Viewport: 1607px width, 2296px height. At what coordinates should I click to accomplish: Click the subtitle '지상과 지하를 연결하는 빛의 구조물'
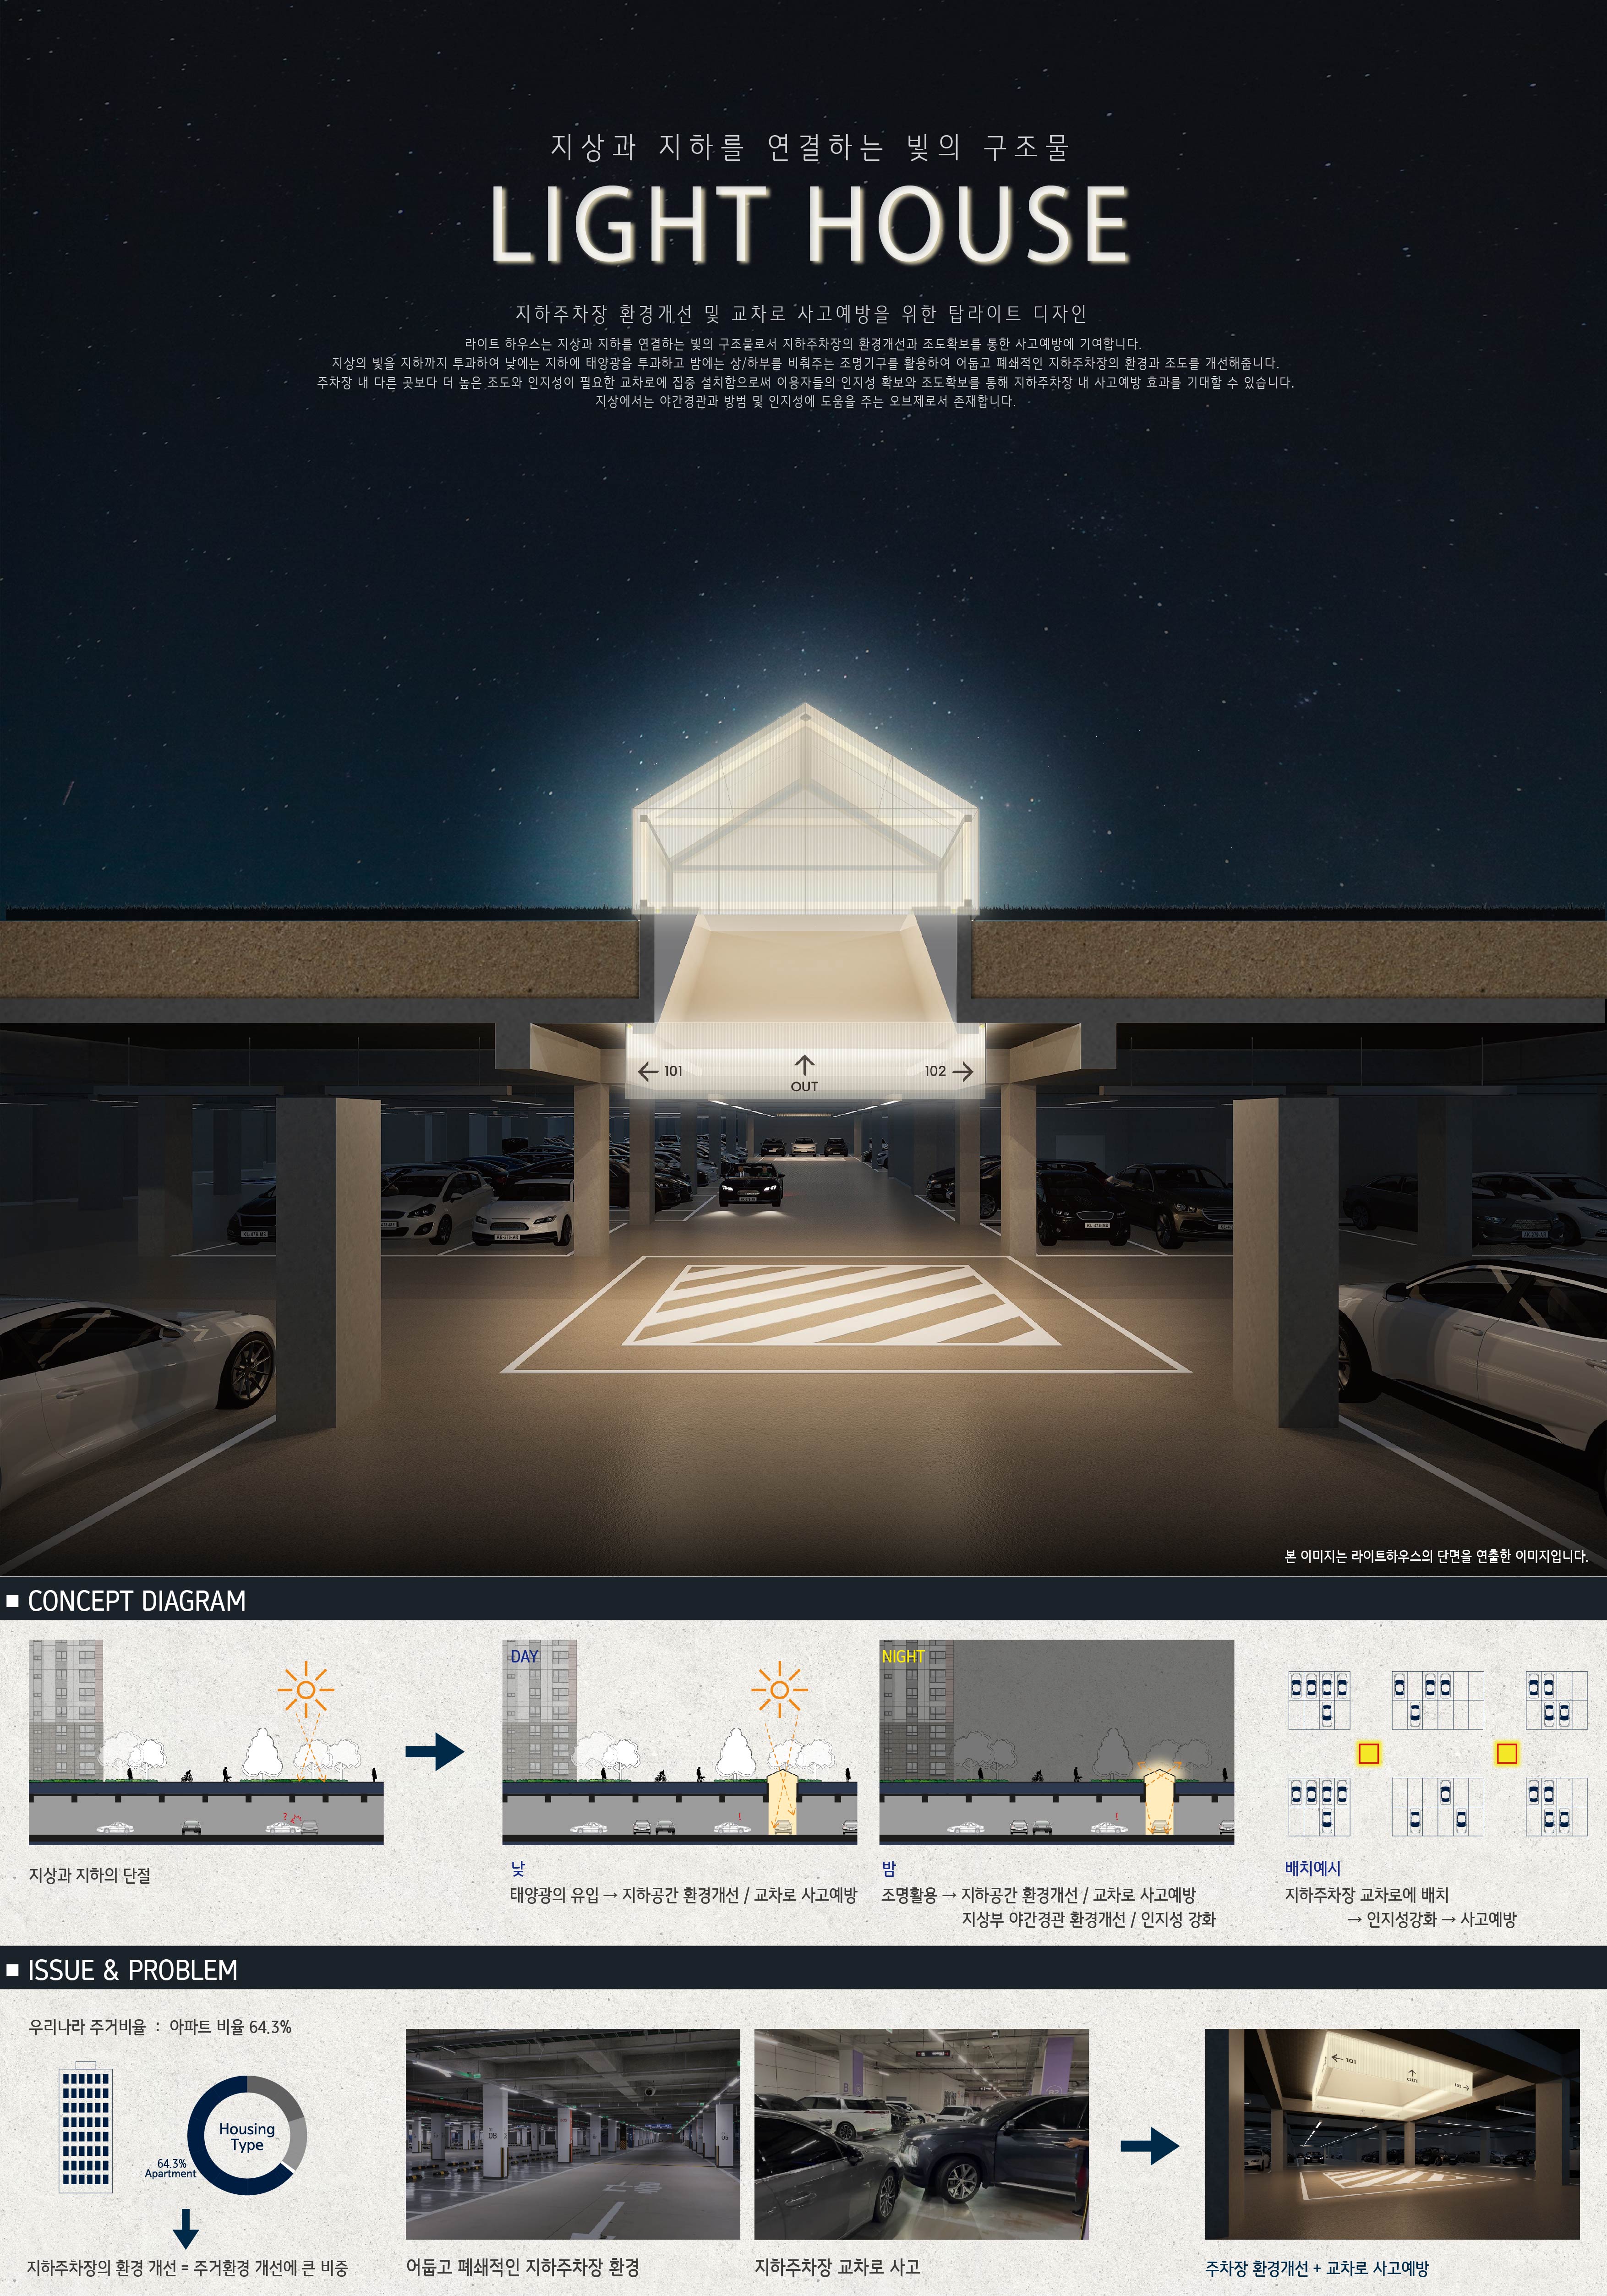tap(810, 147)
